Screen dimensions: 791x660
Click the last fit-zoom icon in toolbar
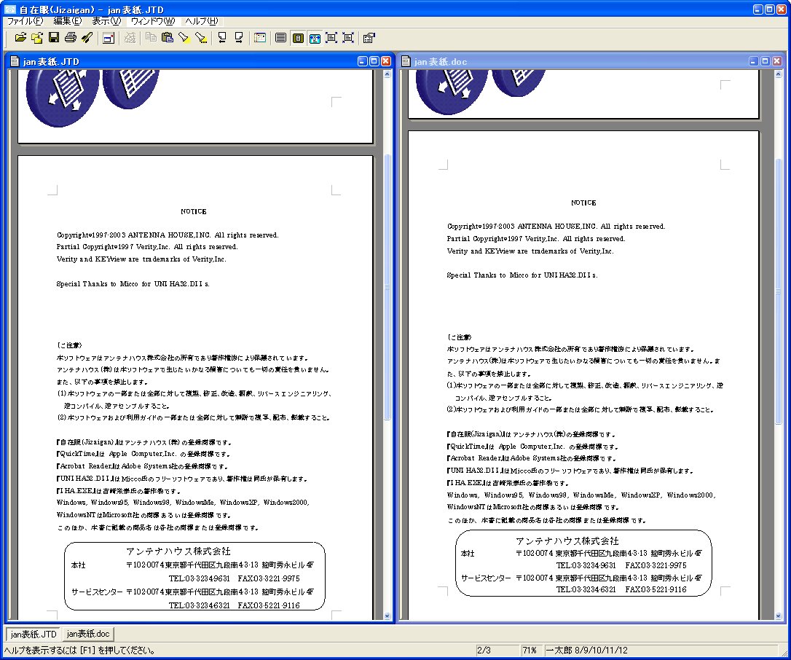348,38
